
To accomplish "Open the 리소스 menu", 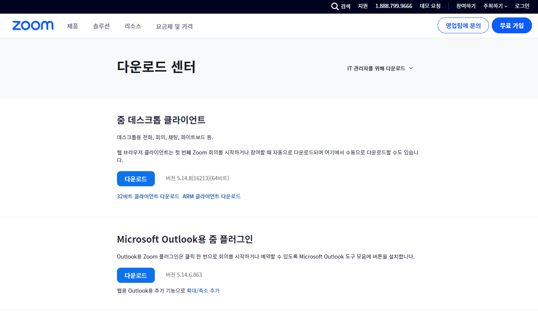I will tap(133, 27).
